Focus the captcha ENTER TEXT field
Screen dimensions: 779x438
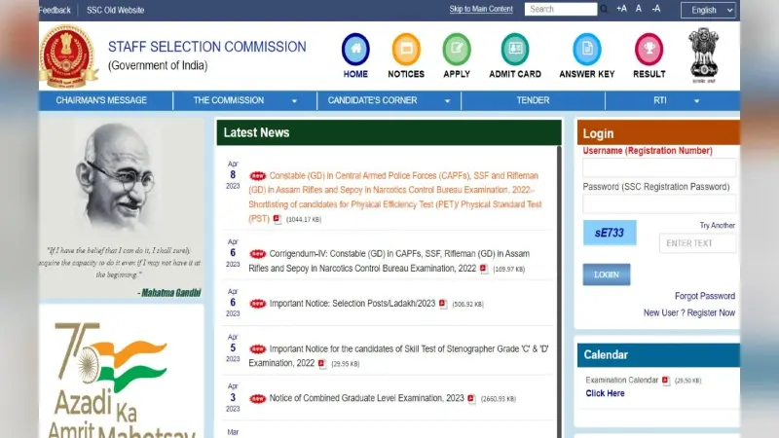point(697,243)
